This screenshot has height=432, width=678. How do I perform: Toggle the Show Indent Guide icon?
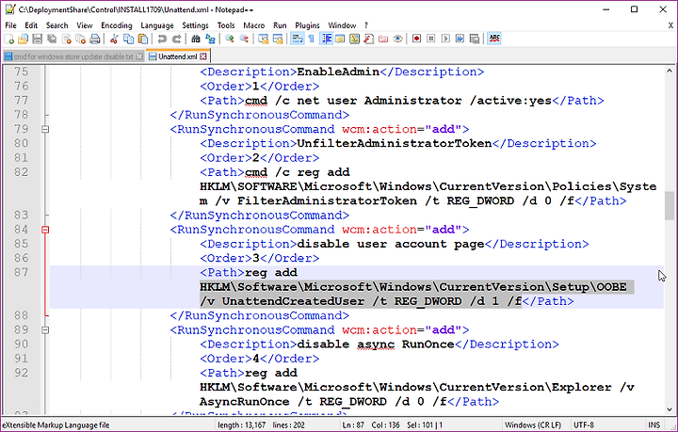[x=327, y=40]
